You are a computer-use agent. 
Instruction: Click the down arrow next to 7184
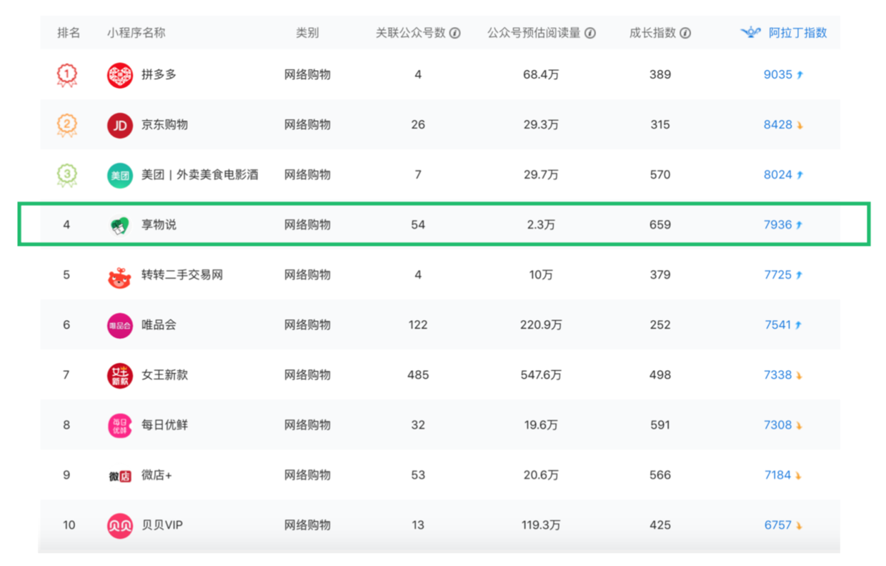[x=800, y=475]
